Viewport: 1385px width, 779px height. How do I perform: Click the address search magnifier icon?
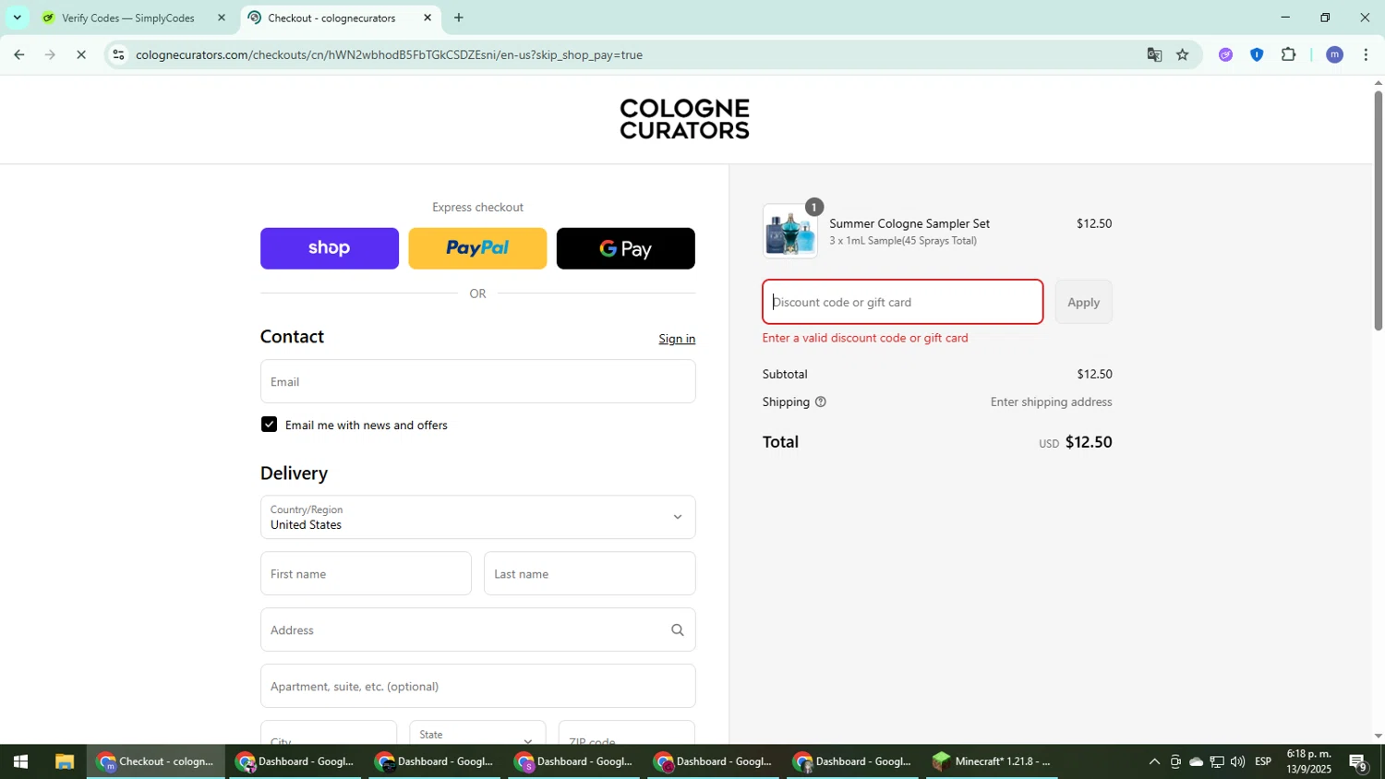pyautogui.click(x=678, y=630)
